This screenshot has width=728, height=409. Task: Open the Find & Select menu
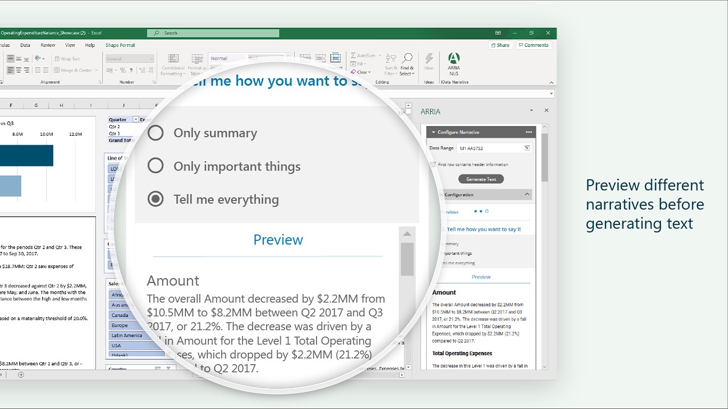click(407, 64)
